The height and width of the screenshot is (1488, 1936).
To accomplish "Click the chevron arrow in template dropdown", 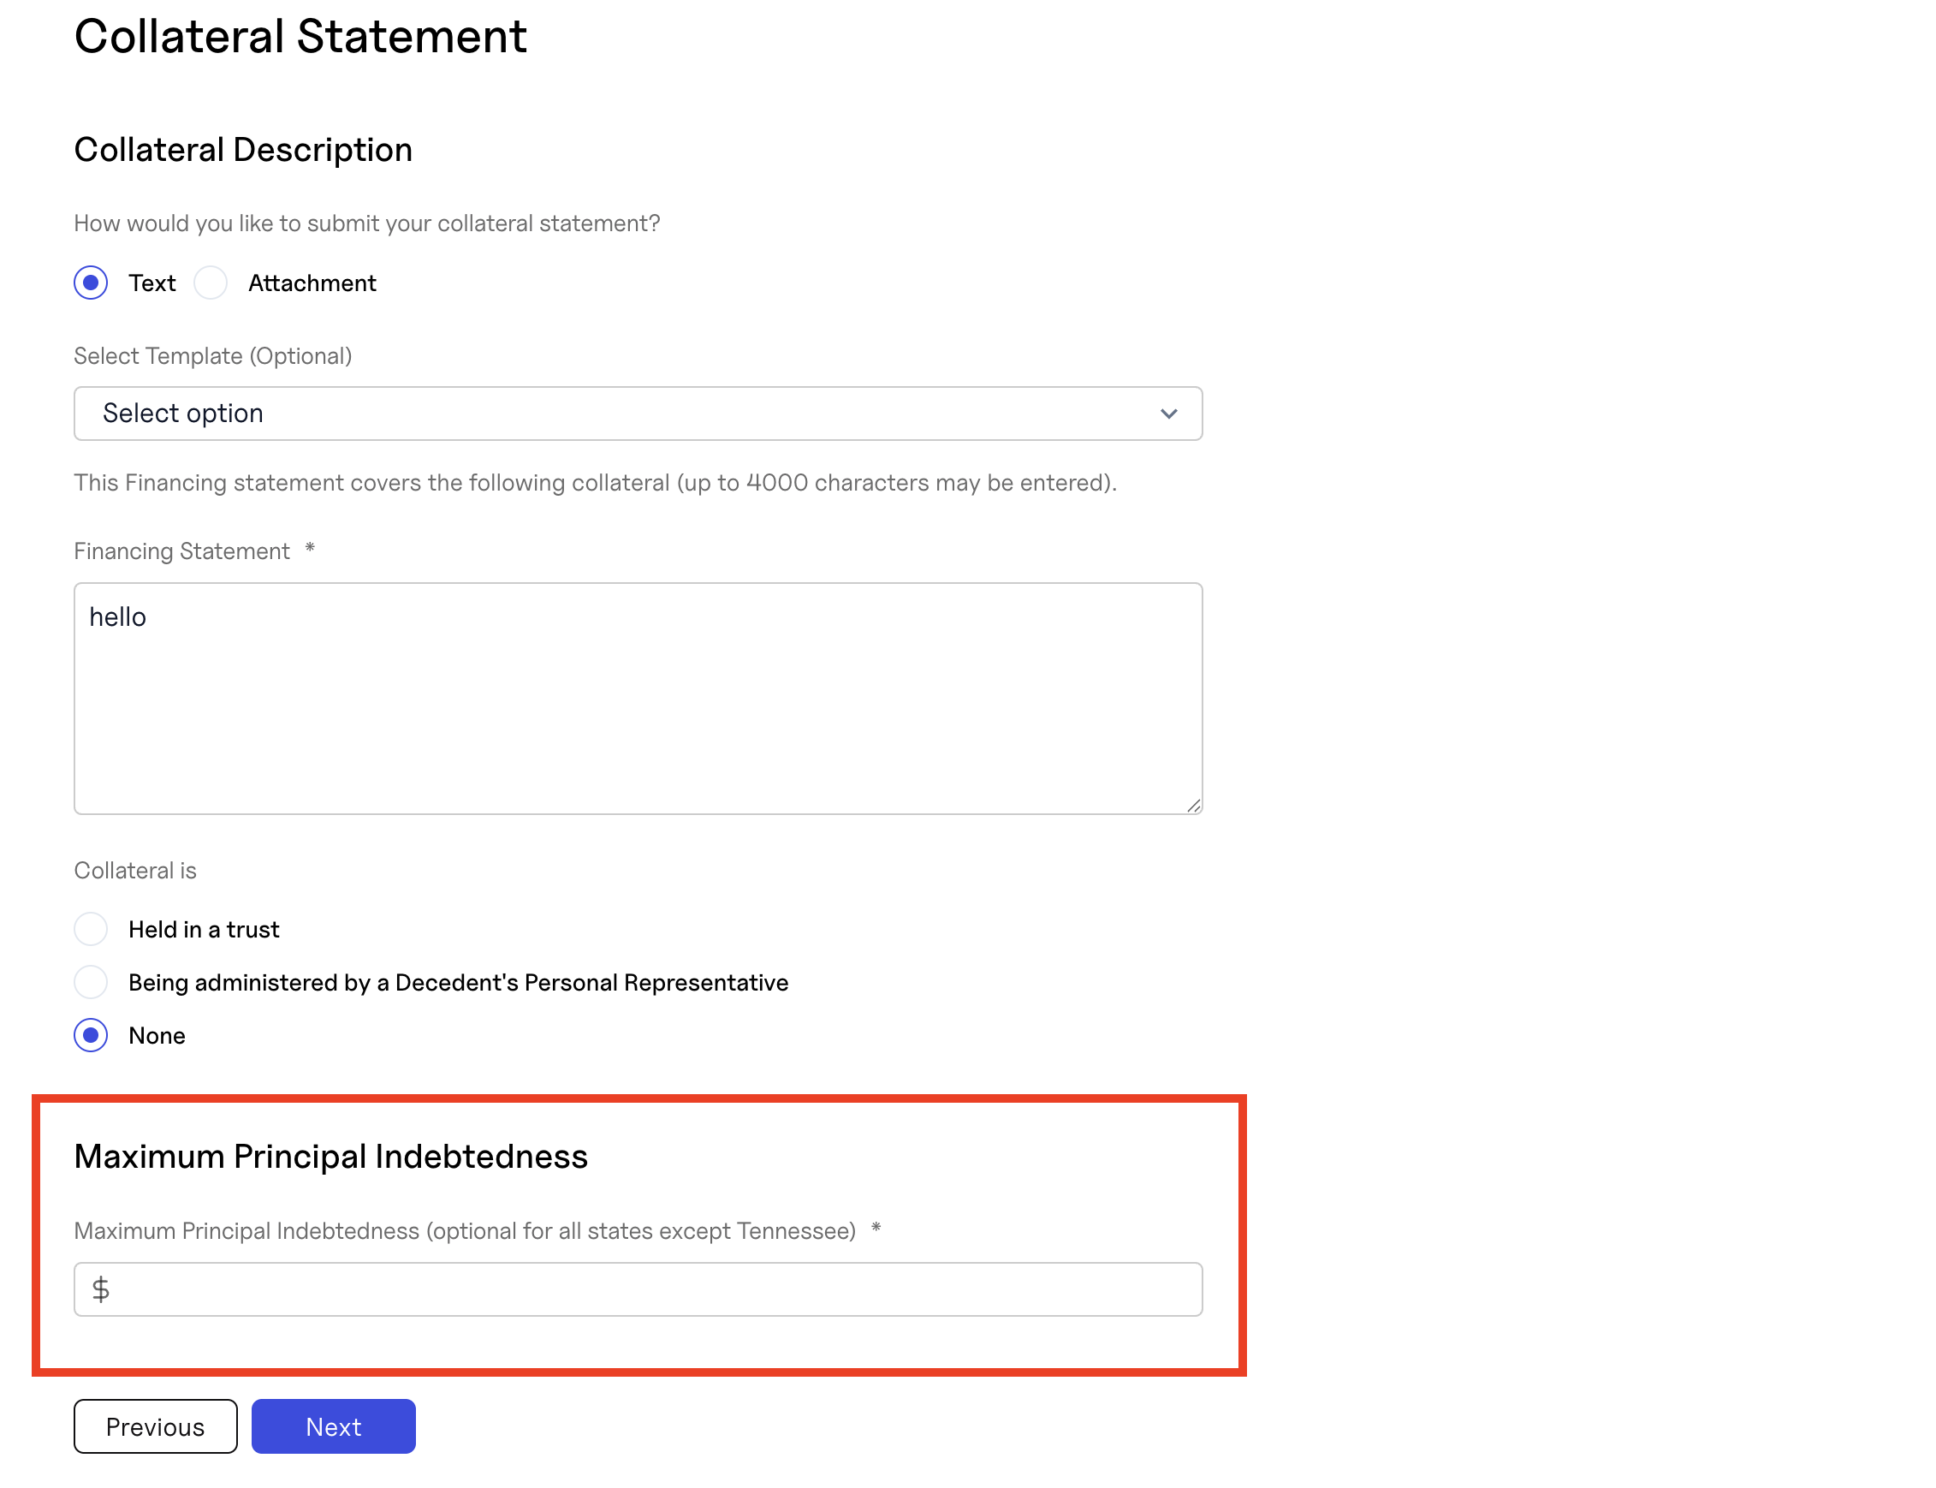I will (x=1168, y=414).
